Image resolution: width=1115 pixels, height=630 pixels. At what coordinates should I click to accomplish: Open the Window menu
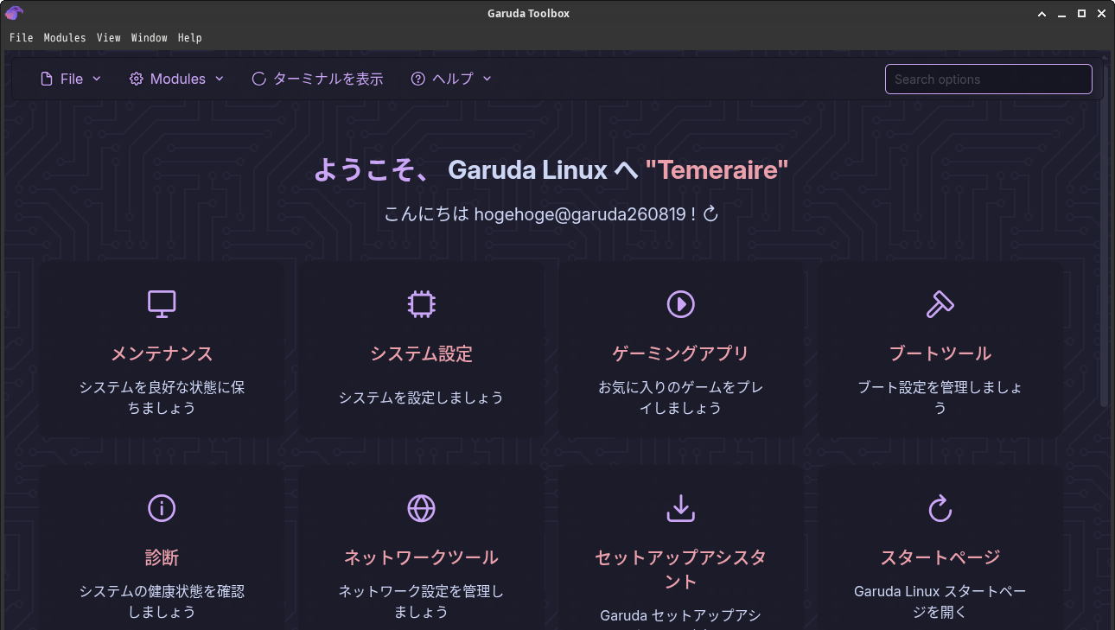(150, 37)
